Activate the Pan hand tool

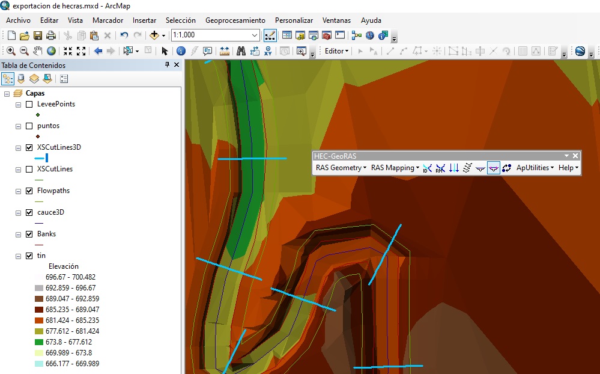[x=37, y=51]
